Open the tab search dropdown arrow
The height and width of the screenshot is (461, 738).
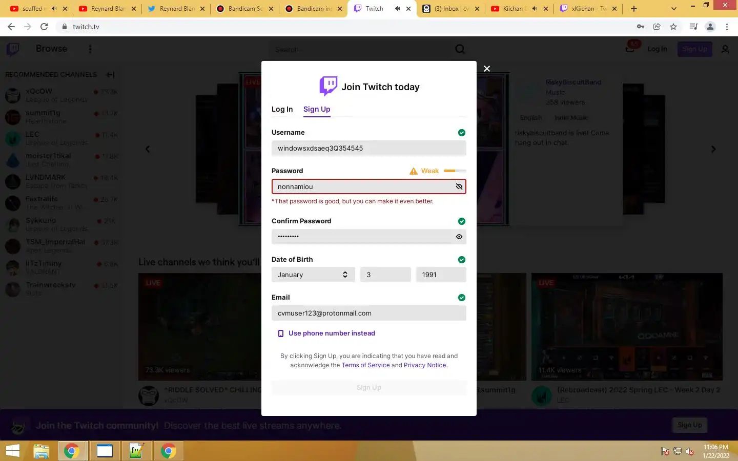[x=674, y=9]
